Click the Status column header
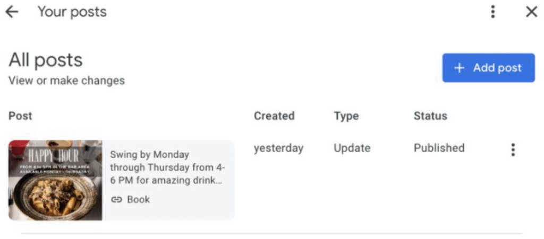 (x=430, y=116)
